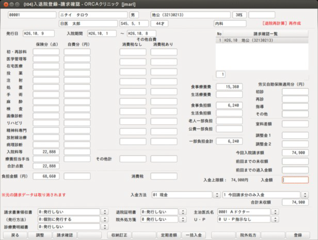Open the 退院証明書 dropdown arrows
Viewport: 318px width, 240px height.
pos(183,212)
